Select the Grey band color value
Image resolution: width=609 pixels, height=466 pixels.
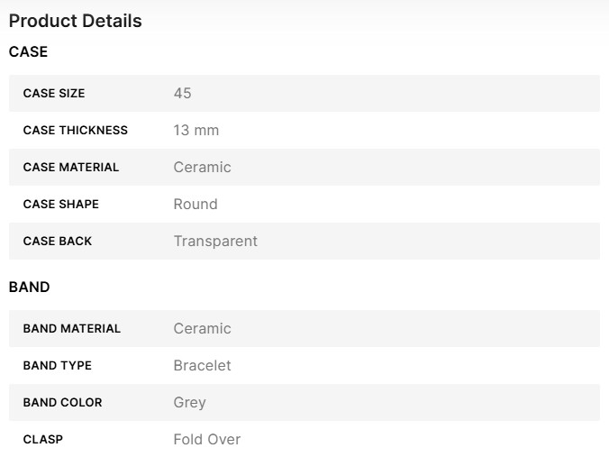(x=190, y=403)
